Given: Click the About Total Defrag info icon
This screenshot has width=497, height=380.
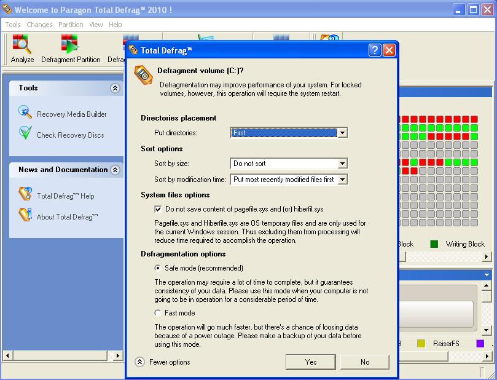Looking at the screenshot, I should (x=25, y=215).
